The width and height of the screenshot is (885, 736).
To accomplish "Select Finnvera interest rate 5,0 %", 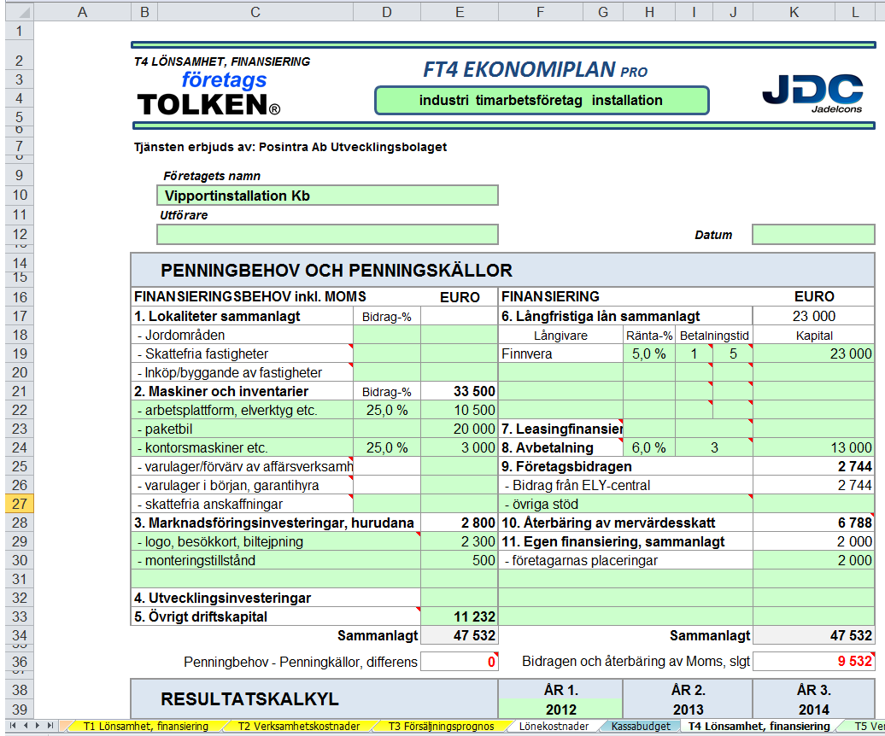I will [649, 353].
